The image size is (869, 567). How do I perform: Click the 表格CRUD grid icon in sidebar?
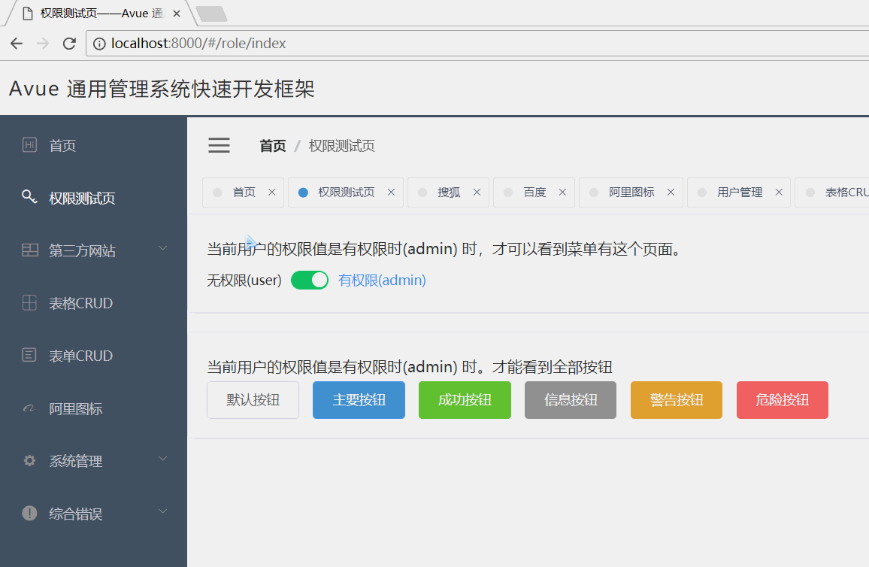29,302
